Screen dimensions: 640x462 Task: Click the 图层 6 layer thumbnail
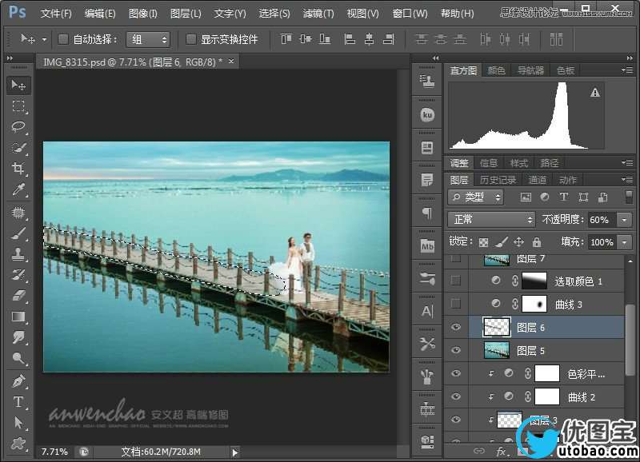pyautogui.click(x=496, y=327)
